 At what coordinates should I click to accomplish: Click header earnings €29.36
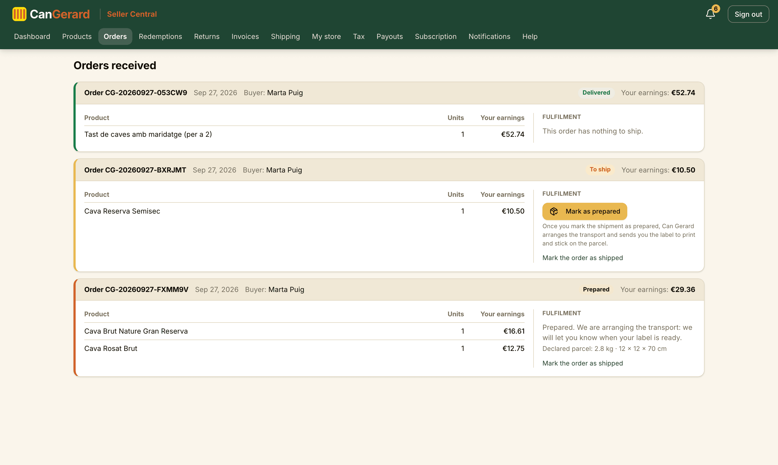point(683,289)
